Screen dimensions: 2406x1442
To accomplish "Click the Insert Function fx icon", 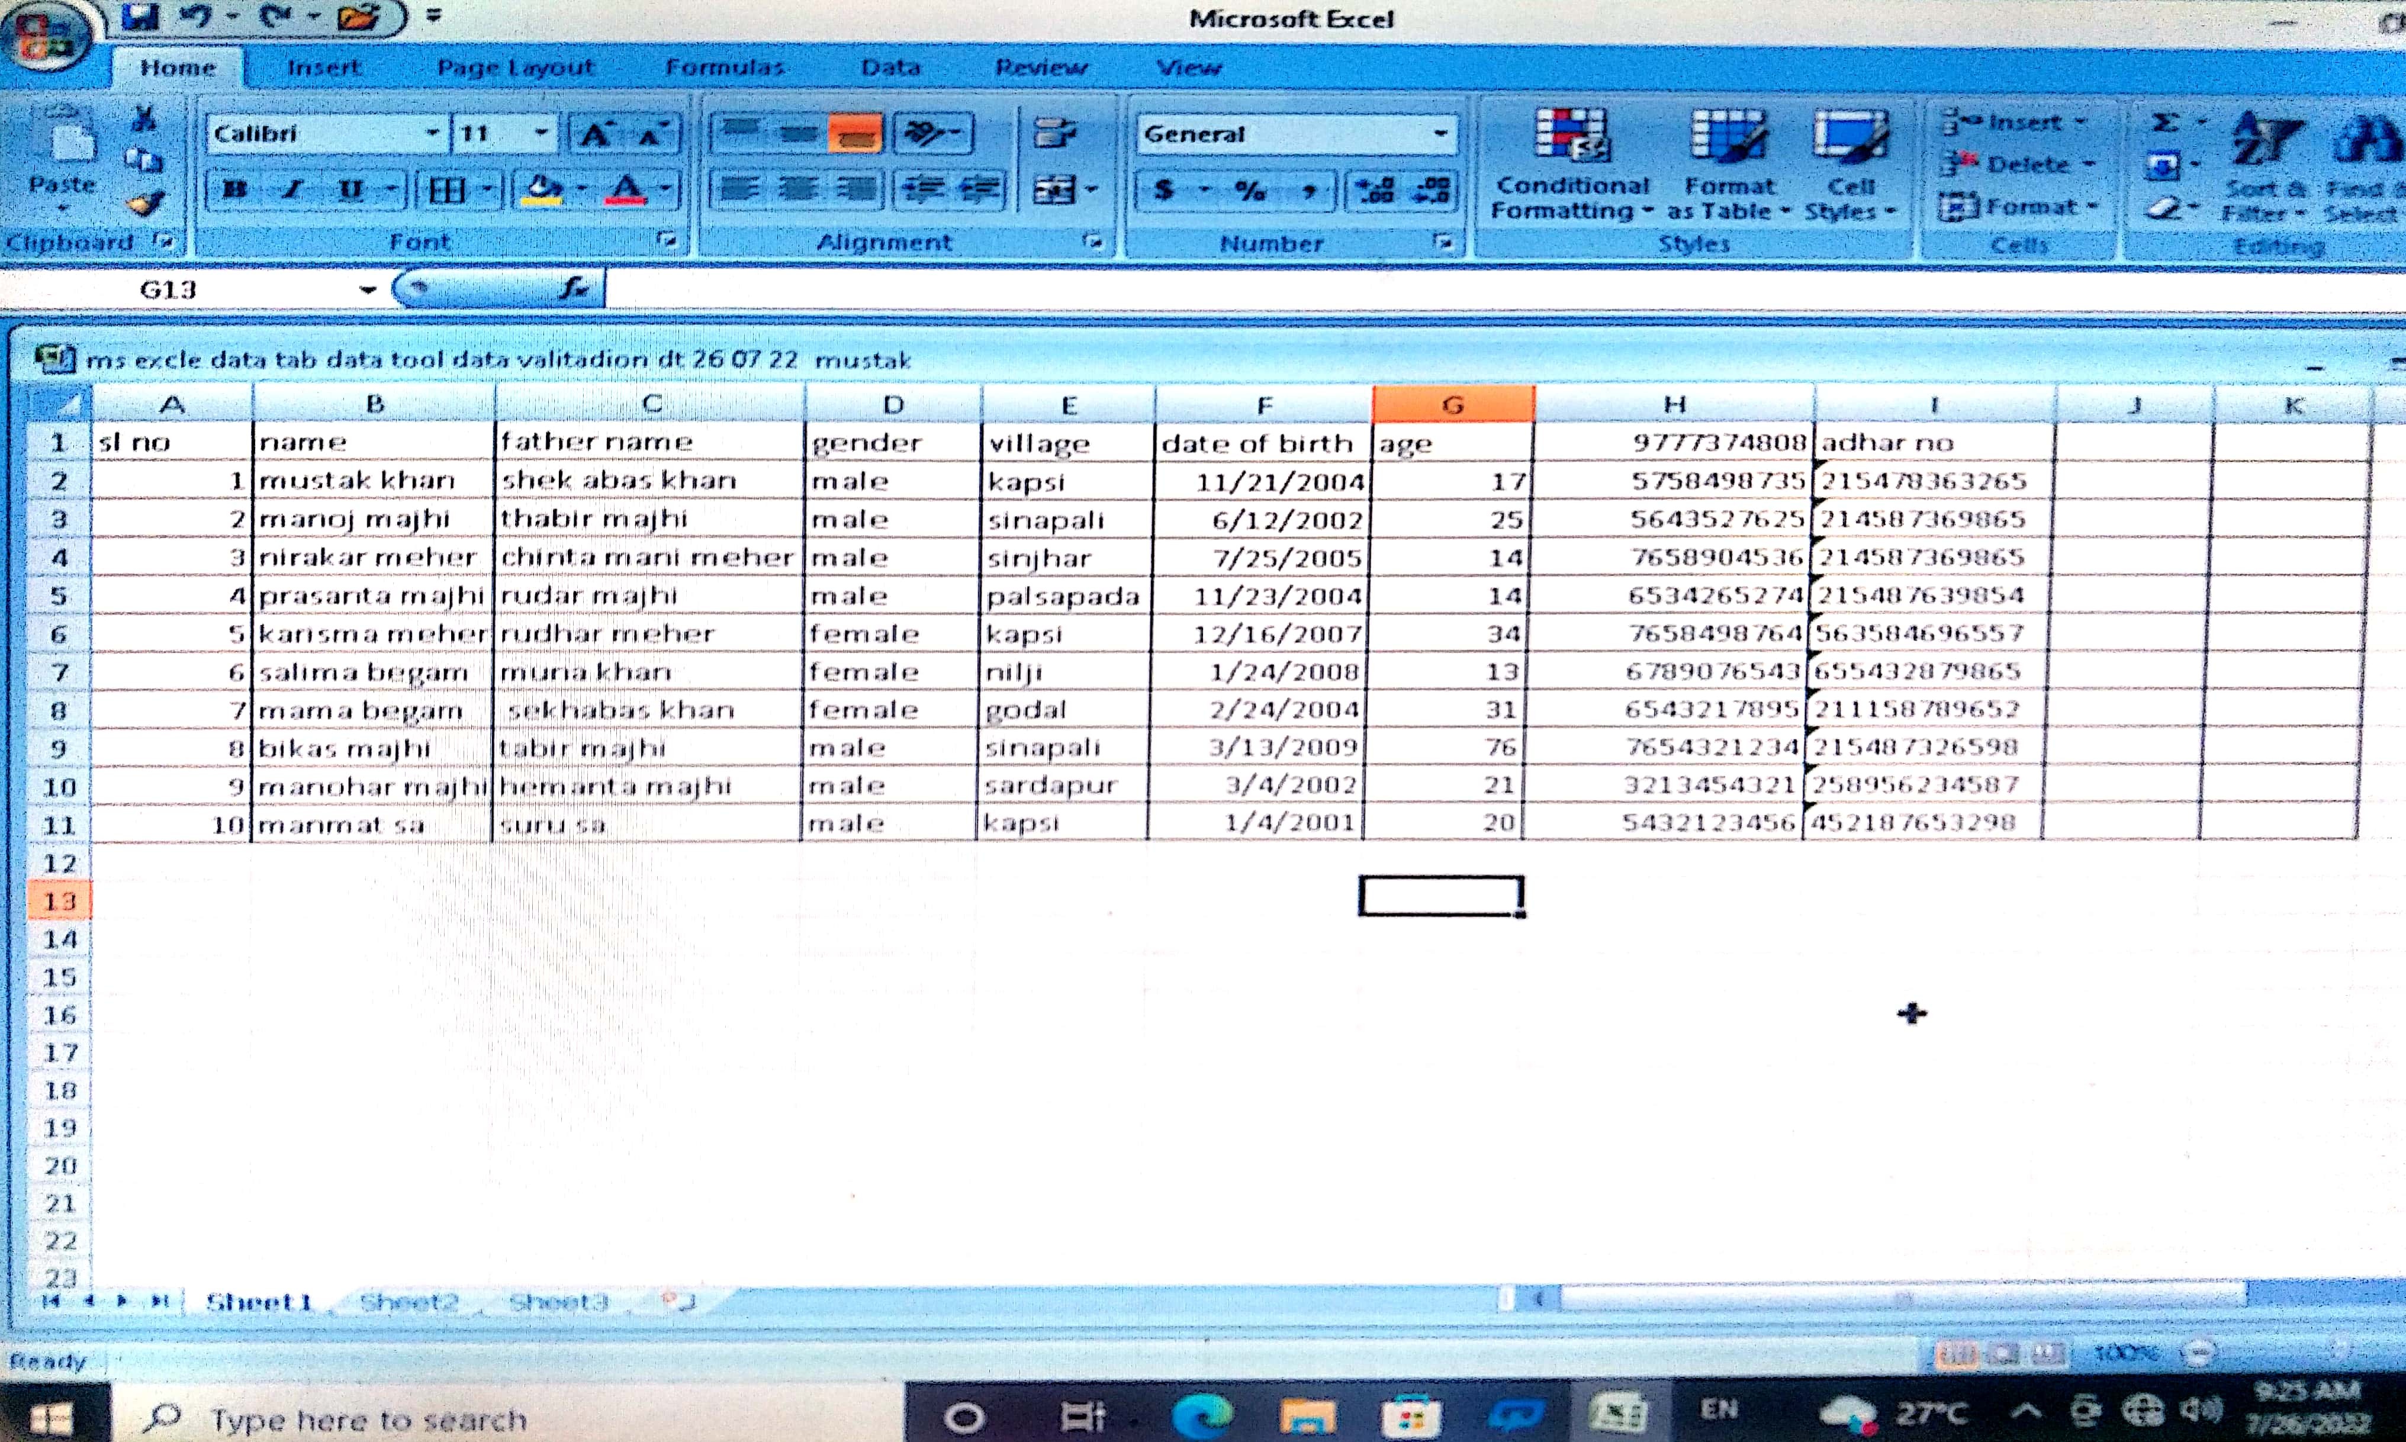I will coord(573,289).
